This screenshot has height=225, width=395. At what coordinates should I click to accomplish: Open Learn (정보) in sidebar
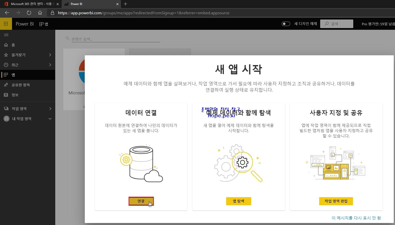[28, 95]
